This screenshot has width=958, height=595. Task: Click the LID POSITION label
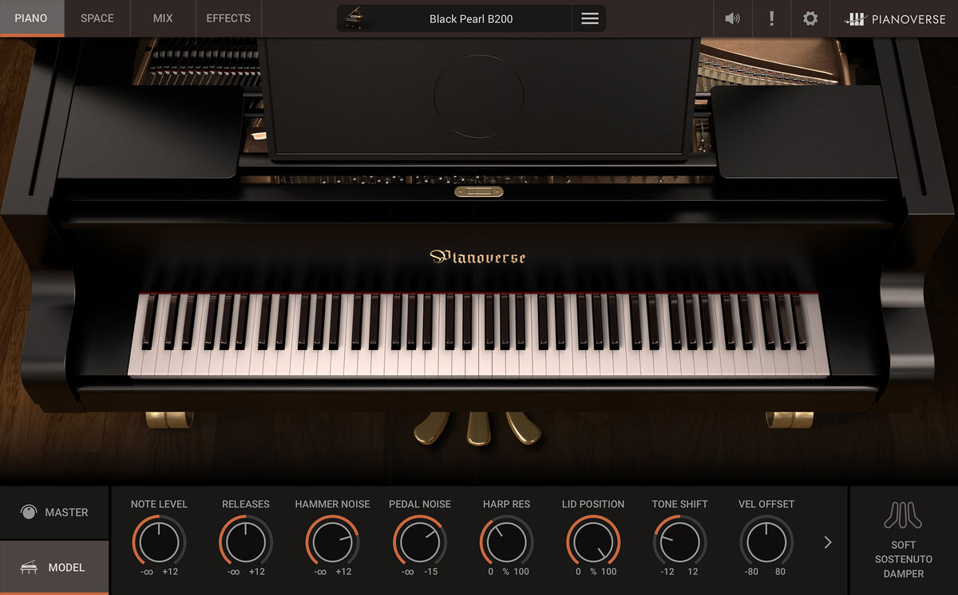(x=593, y=504)
